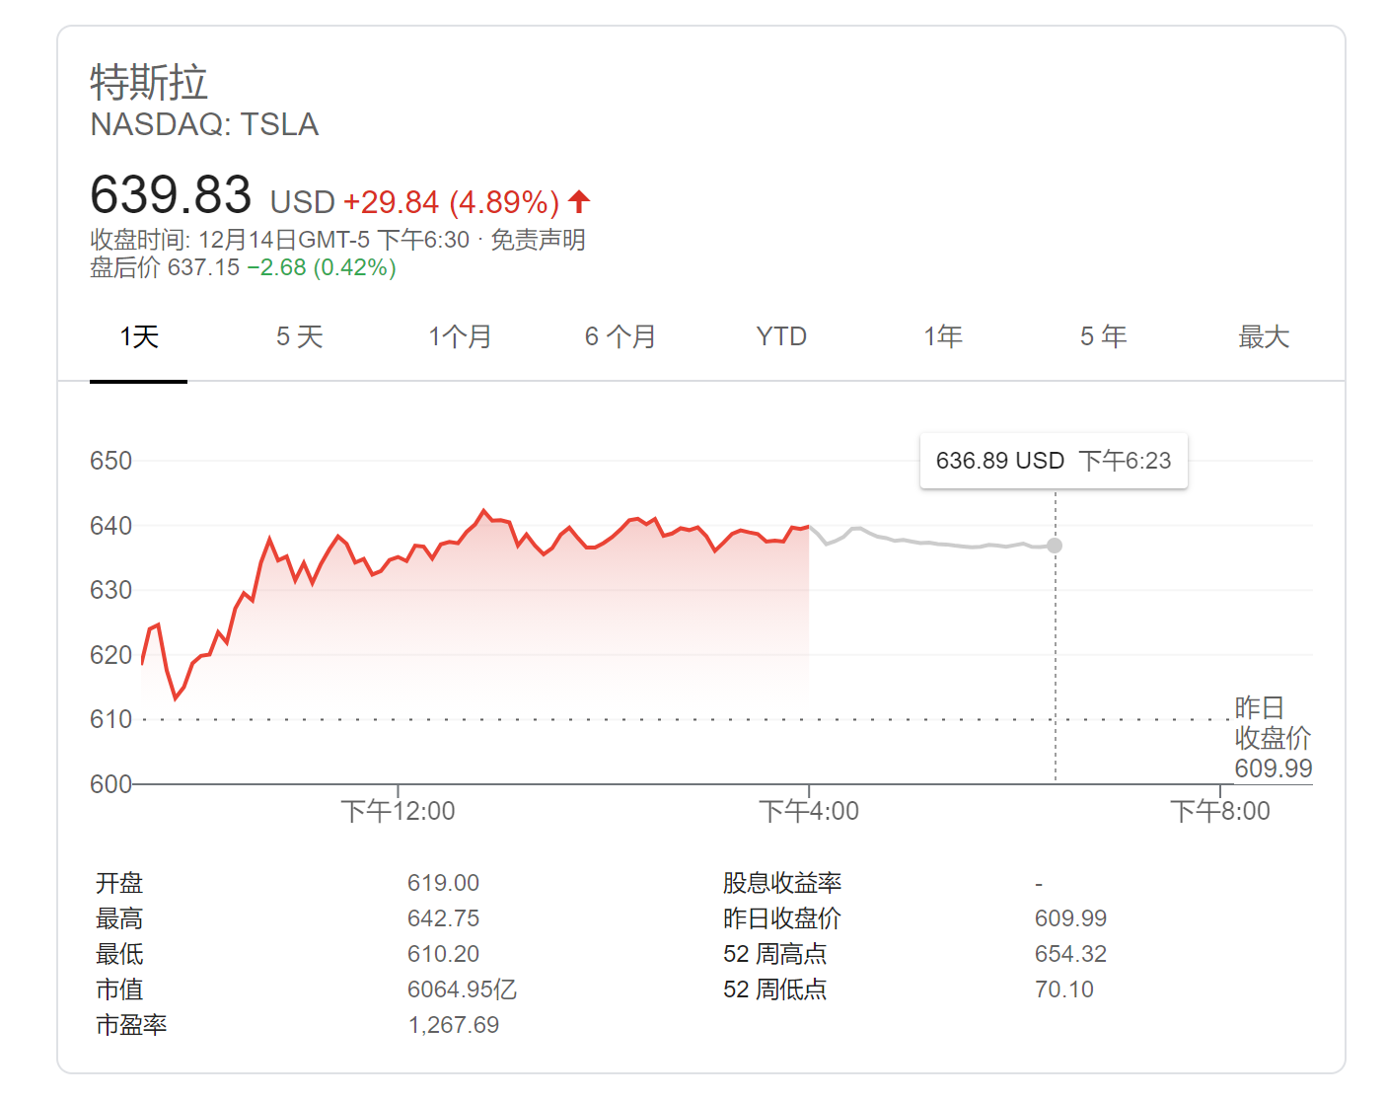
Task: Click the 特斯拉 company title
Action: tap(149, 82)
